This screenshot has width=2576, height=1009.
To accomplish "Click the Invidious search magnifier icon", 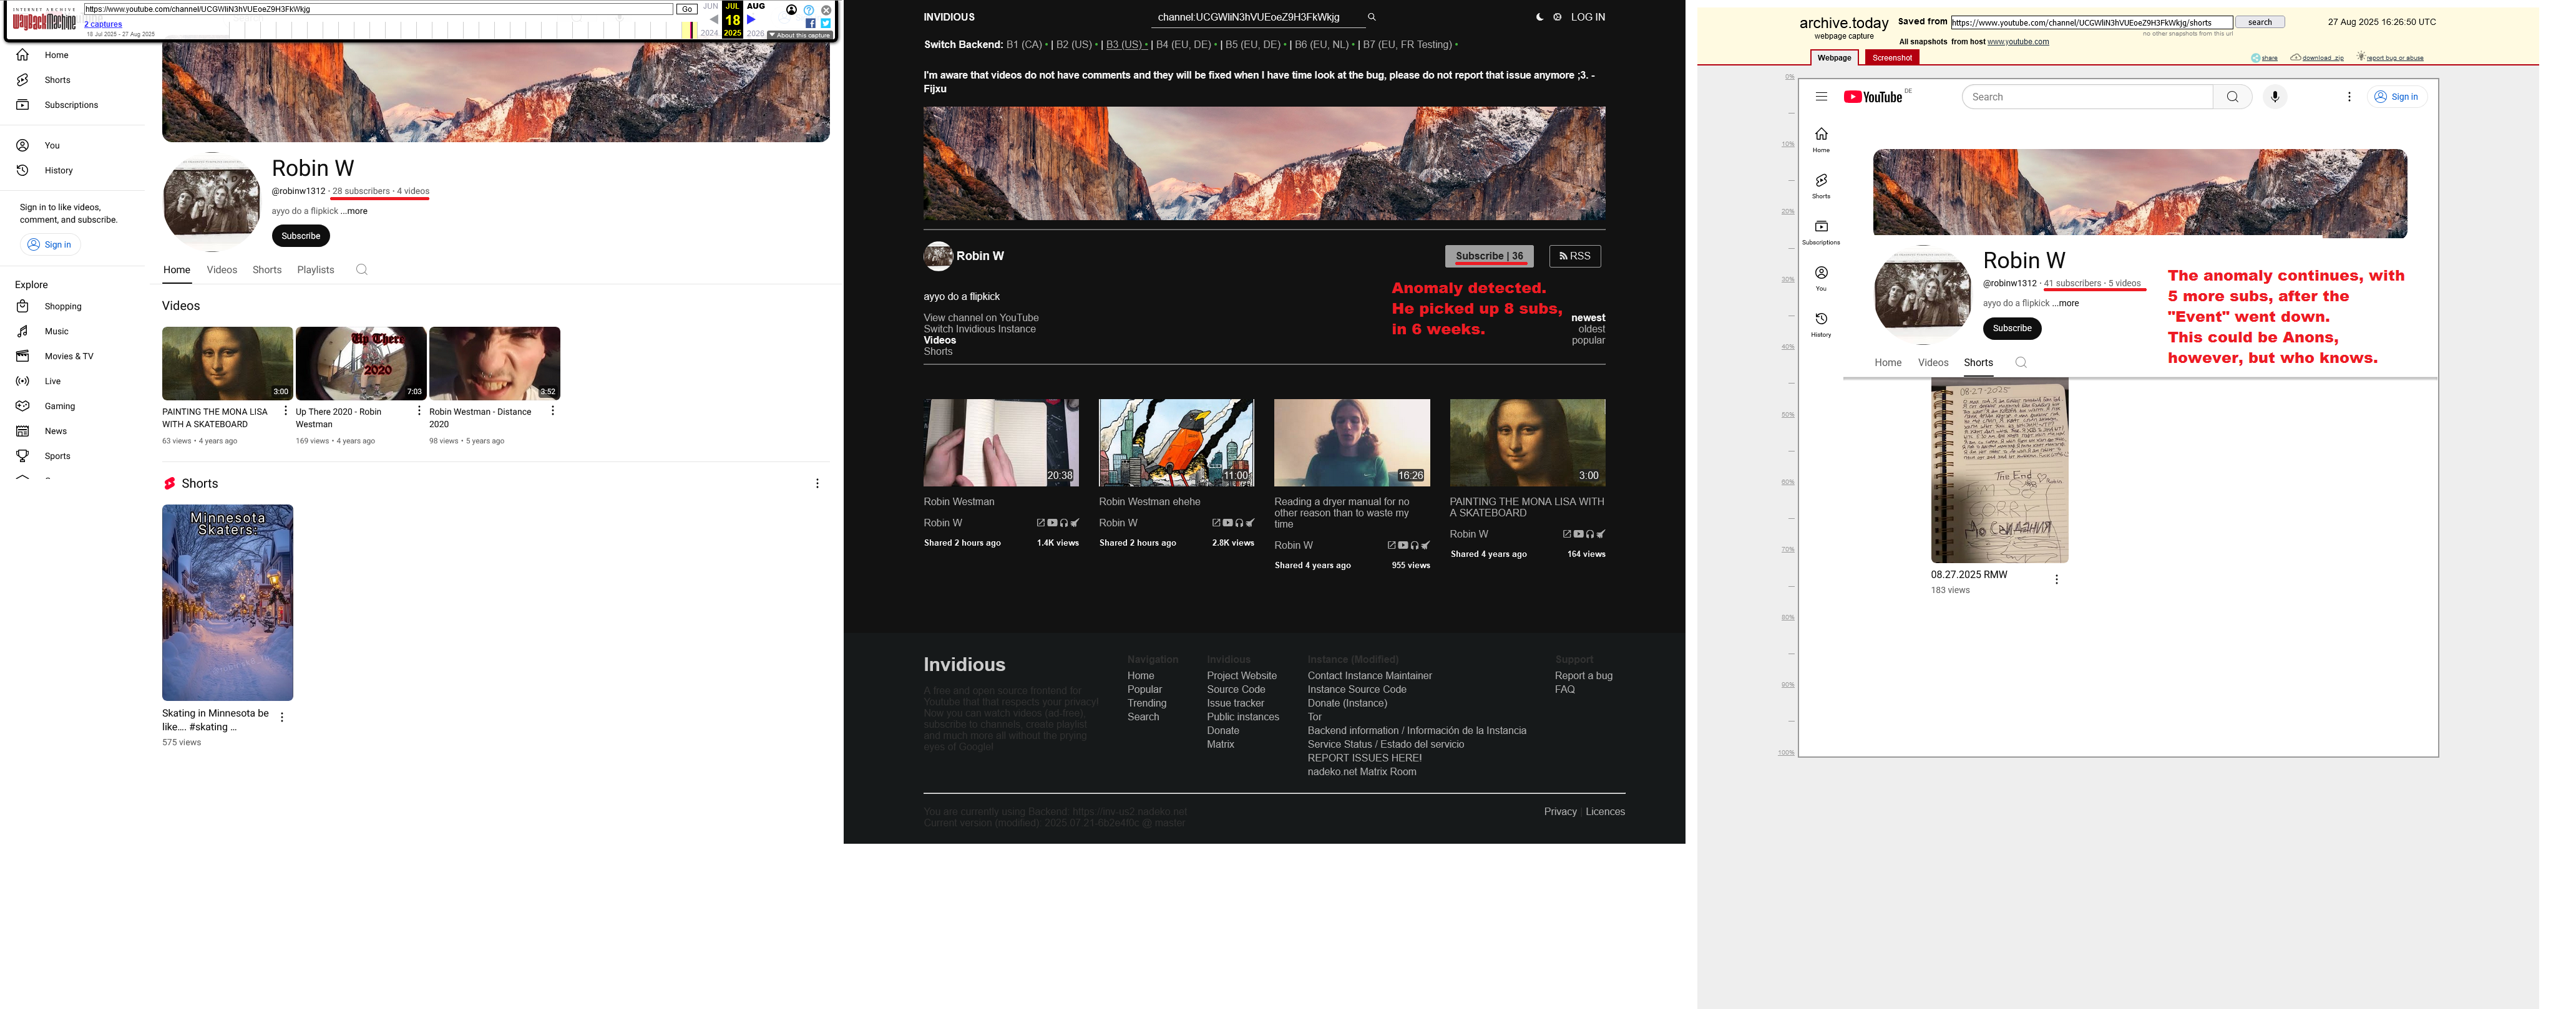I will (x=1371, y=17).
